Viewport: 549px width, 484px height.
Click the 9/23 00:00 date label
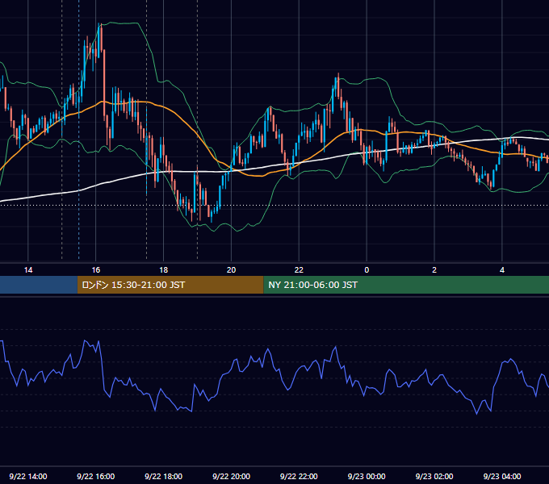coord(367,476)
